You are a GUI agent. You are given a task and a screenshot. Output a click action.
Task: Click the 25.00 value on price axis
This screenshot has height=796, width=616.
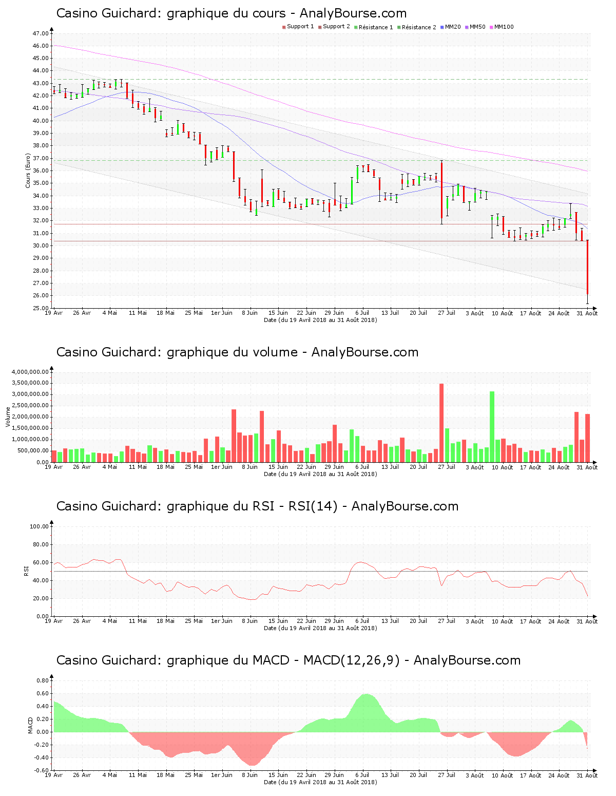[x=41, y=308]
